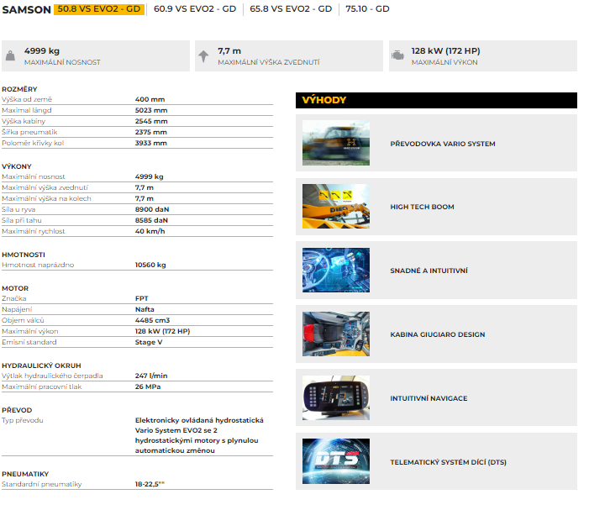The width and height of the screenshot is (589, 510).
Task: Click the weight icon beside 4999 kg
Action: tap(11, 55)
